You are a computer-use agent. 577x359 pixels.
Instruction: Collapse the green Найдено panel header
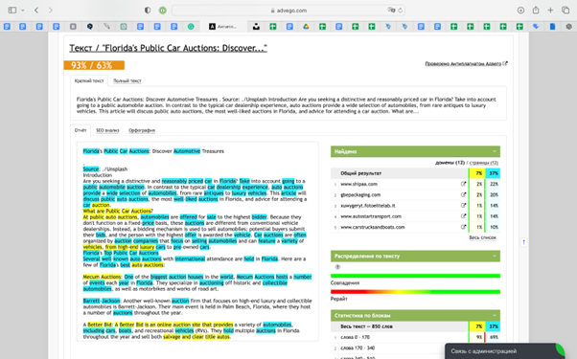click(x=415, y=151)
